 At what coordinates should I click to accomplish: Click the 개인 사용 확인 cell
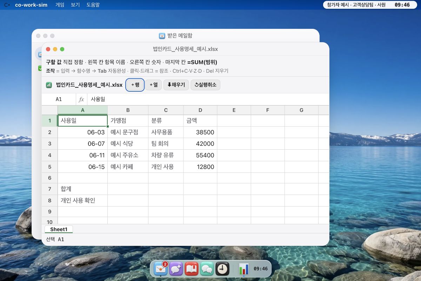(x=82, y=201)
